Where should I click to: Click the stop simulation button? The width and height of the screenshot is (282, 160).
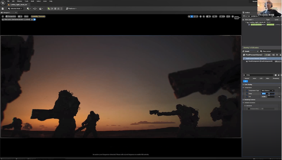click(55, 8)
